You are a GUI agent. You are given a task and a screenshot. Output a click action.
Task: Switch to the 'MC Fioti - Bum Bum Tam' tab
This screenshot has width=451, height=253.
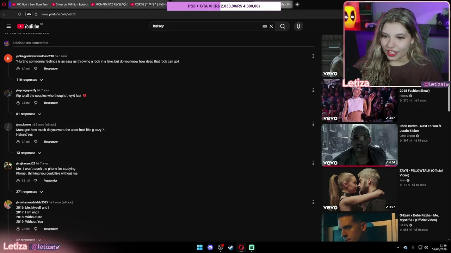tap(30, 5)
